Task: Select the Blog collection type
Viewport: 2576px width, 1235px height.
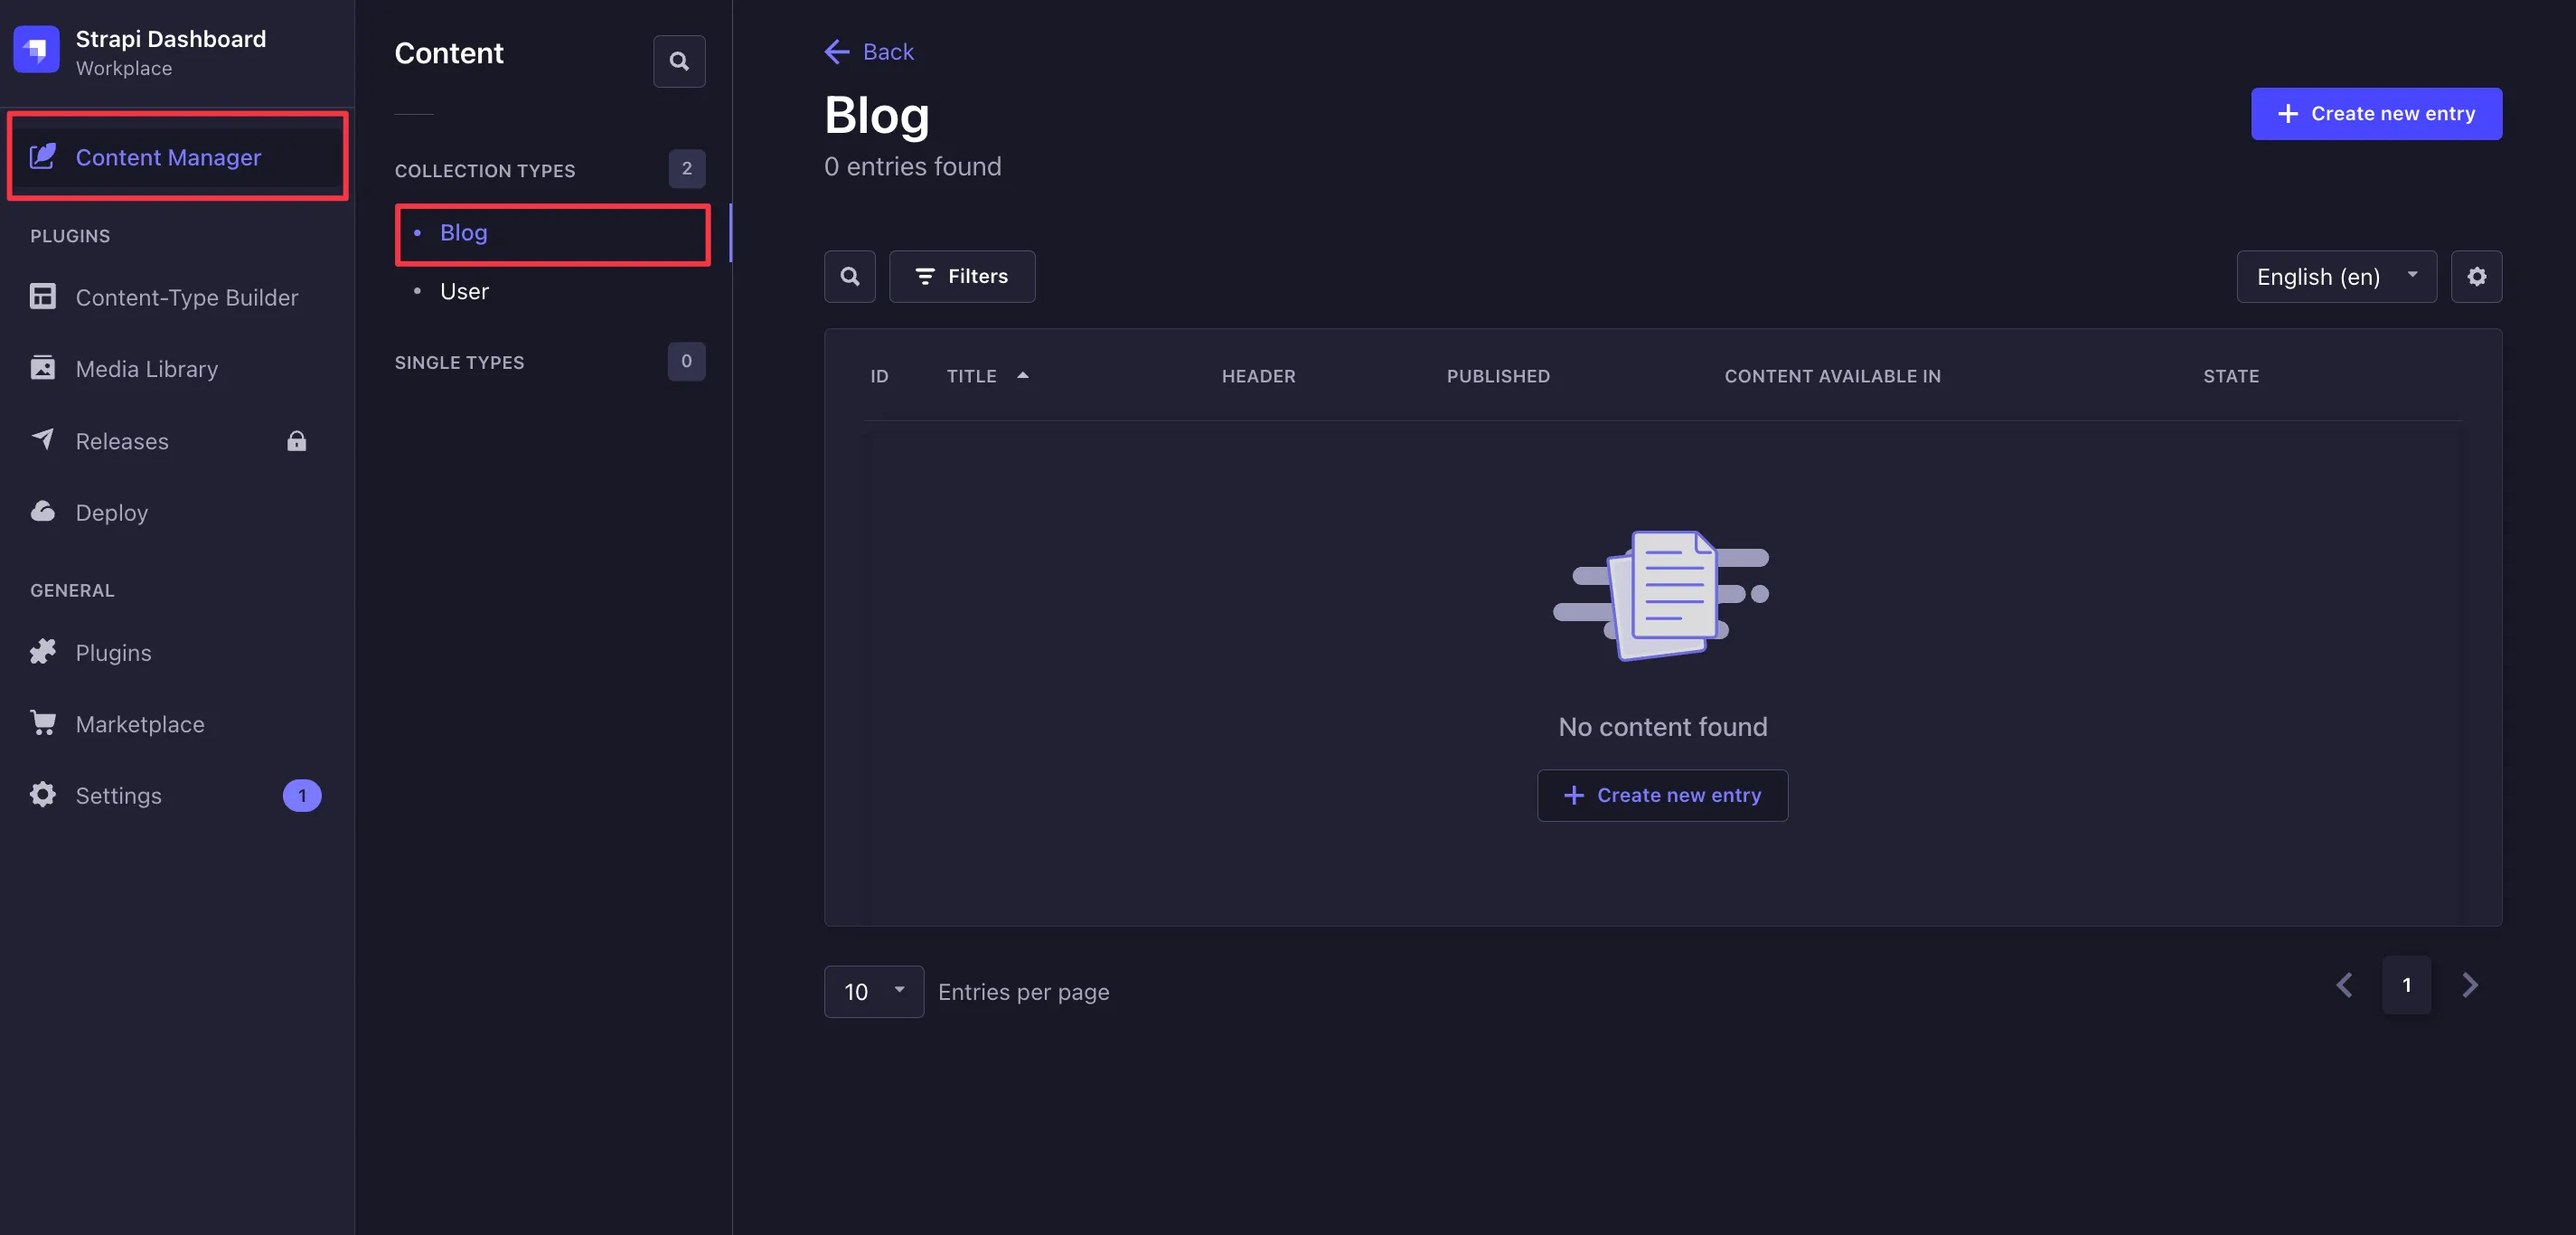Action: [x=462, y=231]
